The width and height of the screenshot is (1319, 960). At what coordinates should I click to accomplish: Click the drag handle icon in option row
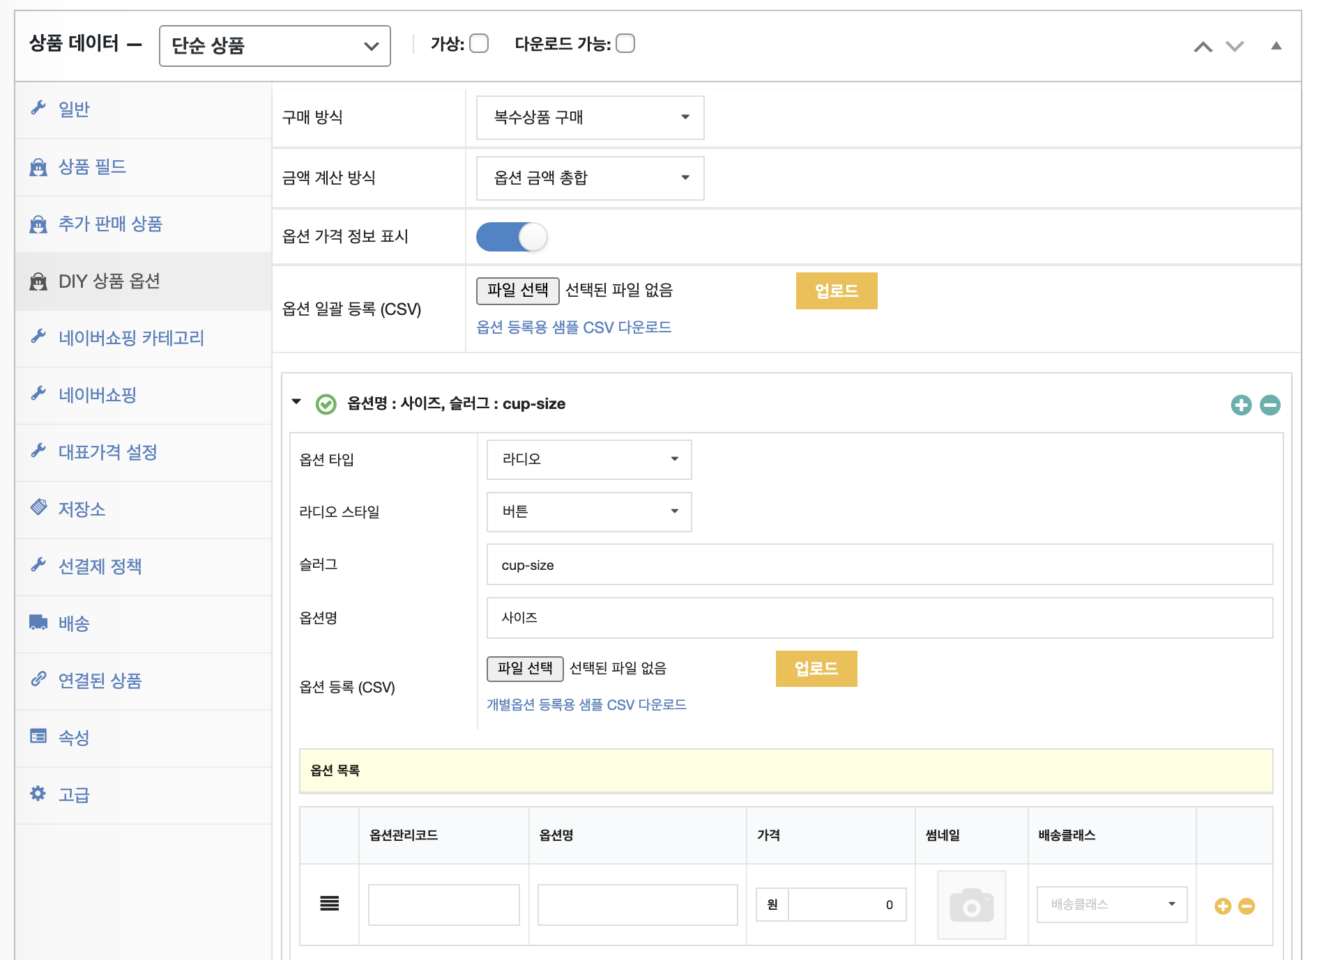click(329, 904)
